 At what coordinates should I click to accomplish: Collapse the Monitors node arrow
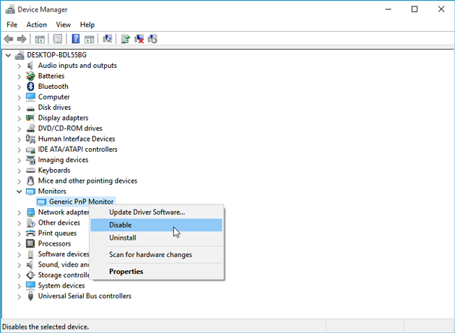(19, 191)
